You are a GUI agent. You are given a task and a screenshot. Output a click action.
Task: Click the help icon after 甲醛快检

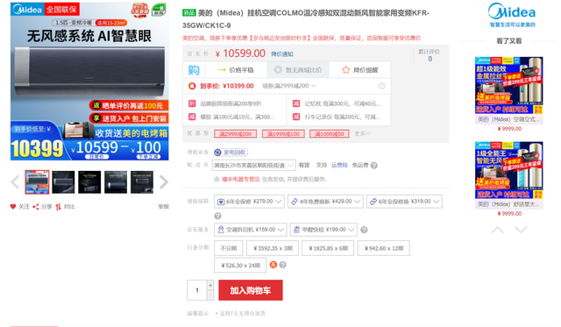click(364, 230)
